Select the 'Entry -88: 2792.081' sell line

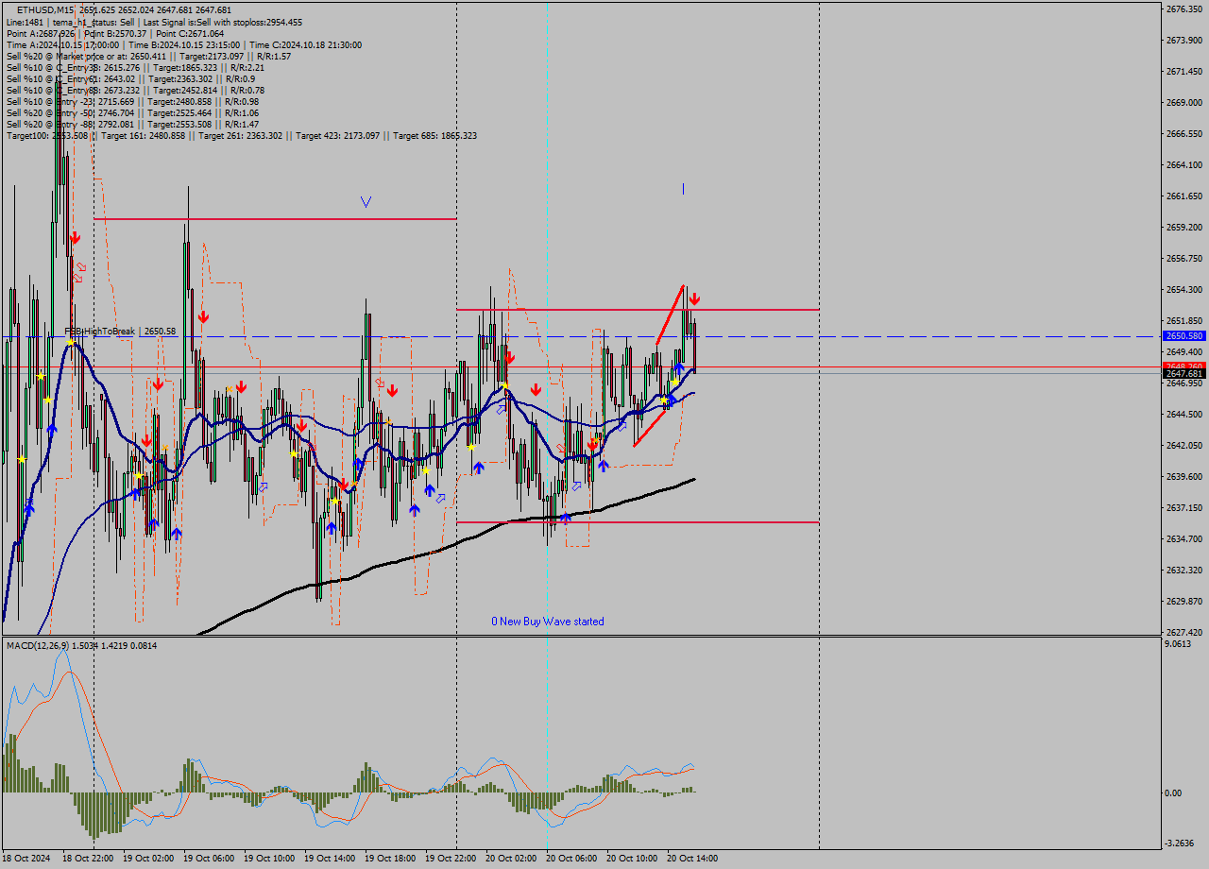click(x=132, y=124)
